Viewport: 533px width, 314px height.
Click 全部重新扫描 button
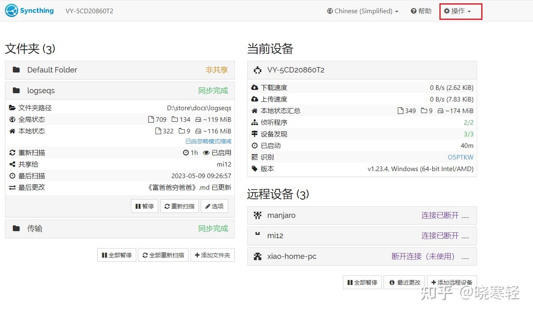point(163,255)
